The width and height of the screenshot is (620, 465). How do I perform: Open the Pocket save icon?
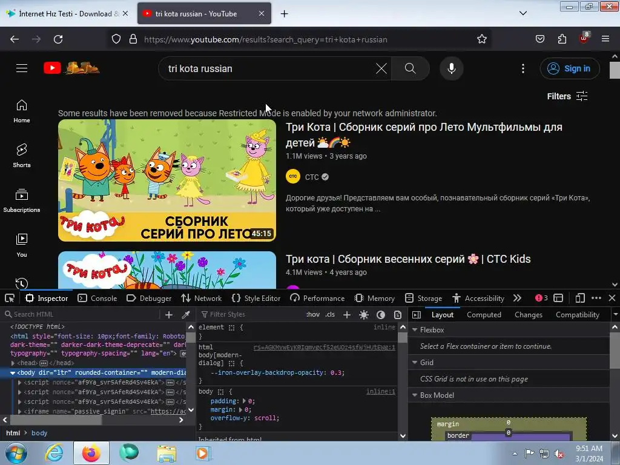[539, 39]
